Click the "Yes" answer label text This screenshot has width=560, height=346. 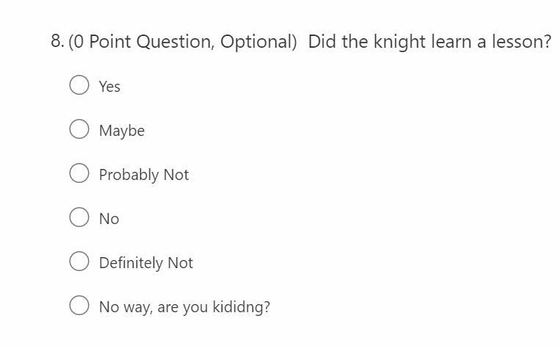point(109,87)
